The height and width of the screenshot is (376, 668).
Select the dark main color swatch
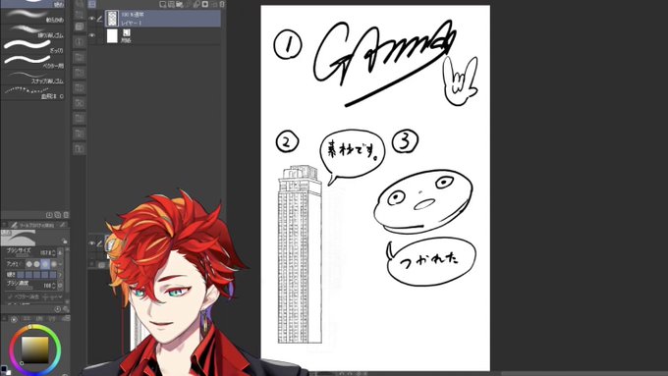3,369
